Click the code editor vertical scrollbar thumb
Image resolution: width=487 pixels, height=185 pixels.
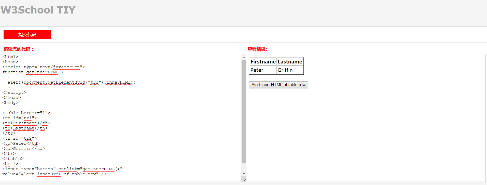coord(244,111)
